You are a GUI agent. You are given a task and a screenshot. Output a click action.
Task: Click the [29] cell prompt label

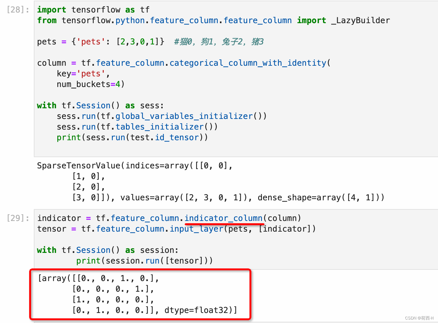[18, 218]
